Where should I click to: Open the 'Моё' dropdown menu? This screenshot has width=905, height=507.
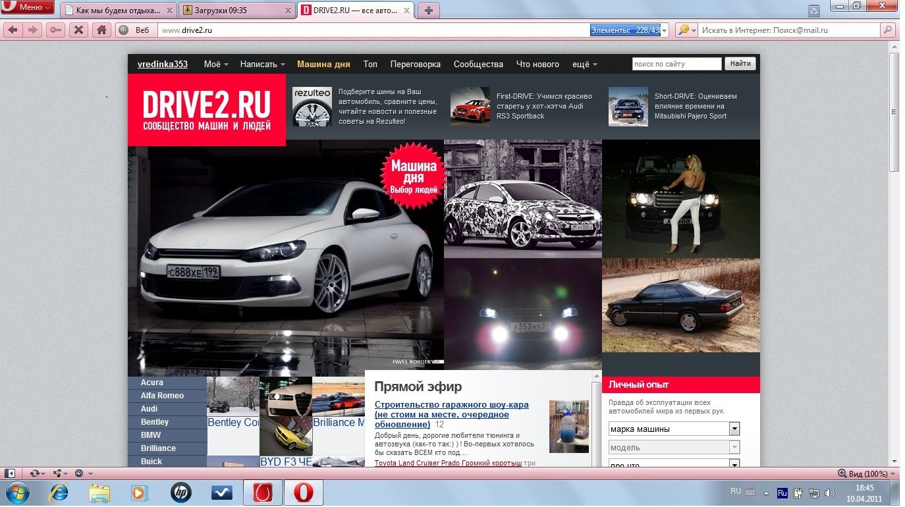(216, 64)
